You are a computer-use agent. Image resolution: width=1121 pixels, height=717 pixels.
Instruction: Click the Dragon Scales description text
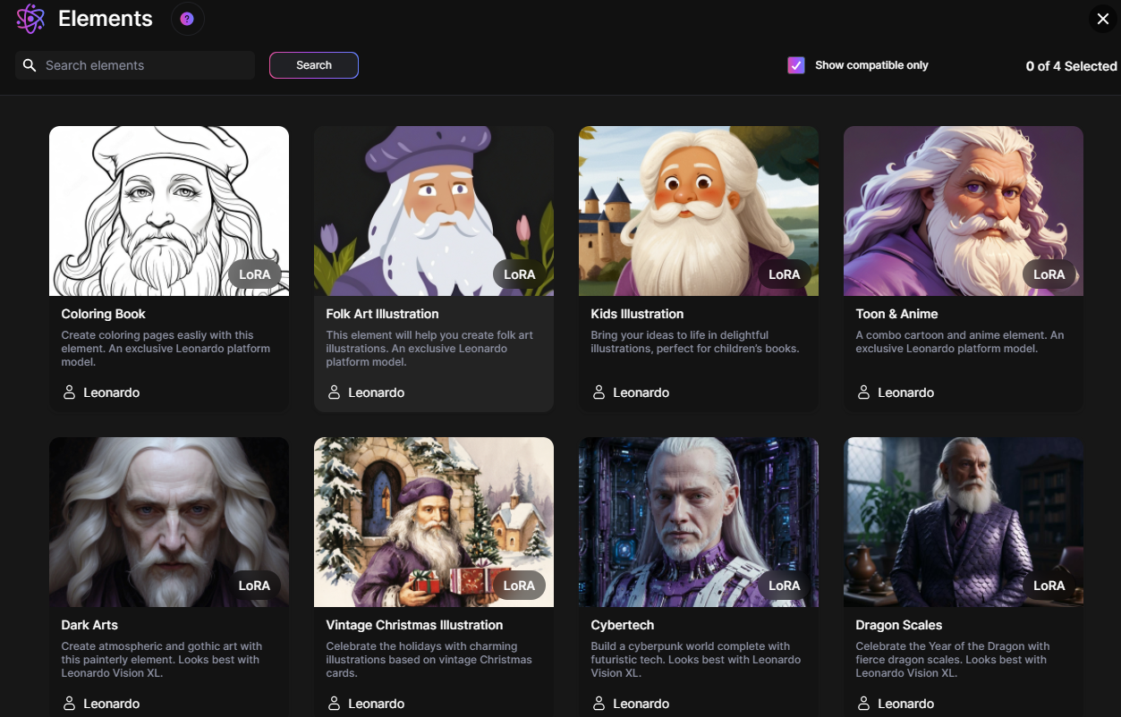tap(952, 660)
